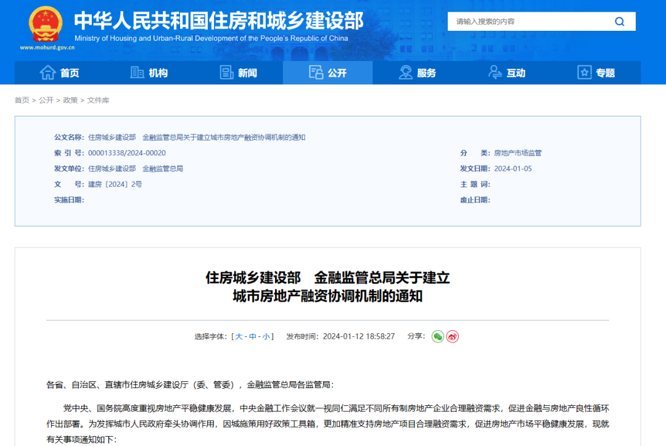The image size is (666, 446).
Task: Click the headset person icon beside 服务
Action: [x=406, y=73]
